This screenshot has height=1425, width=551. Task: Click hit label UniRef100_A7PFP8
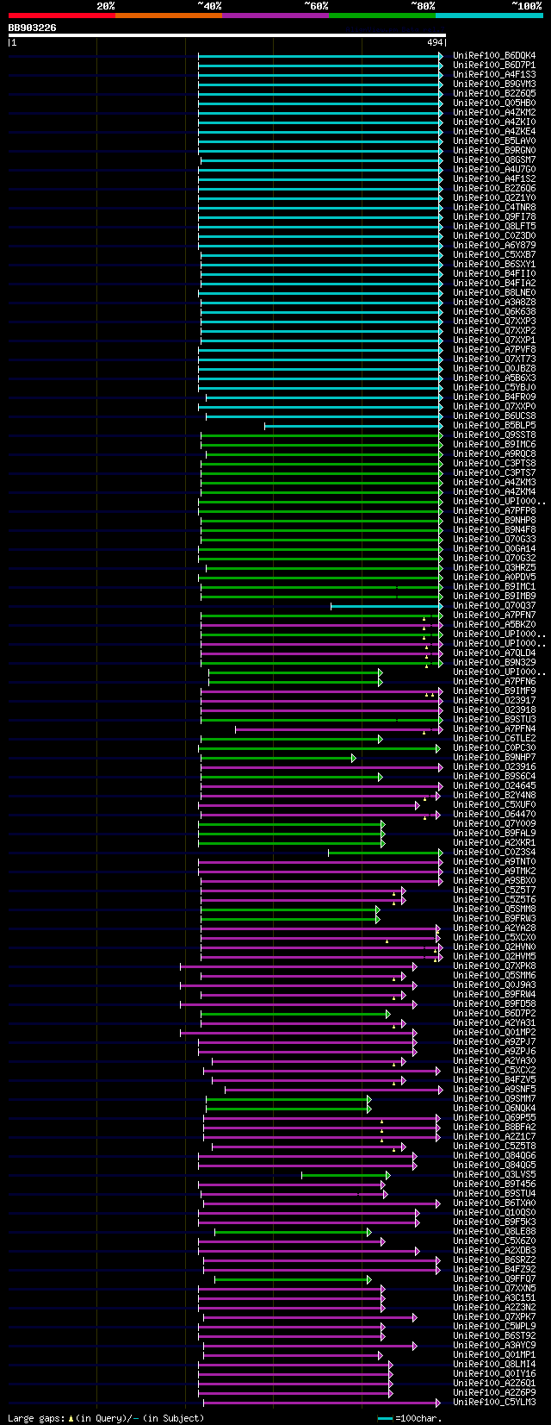[x=494, y=510]
